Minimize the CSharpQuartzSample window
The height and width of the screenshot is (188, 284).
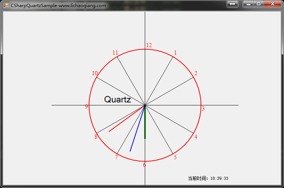pos(248,4)
